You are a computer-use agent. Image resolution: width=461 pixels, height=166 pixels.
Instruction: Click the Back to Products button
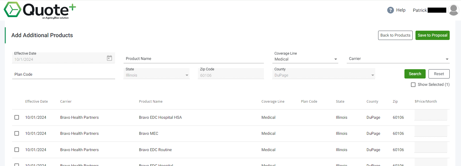pos(395,35)
